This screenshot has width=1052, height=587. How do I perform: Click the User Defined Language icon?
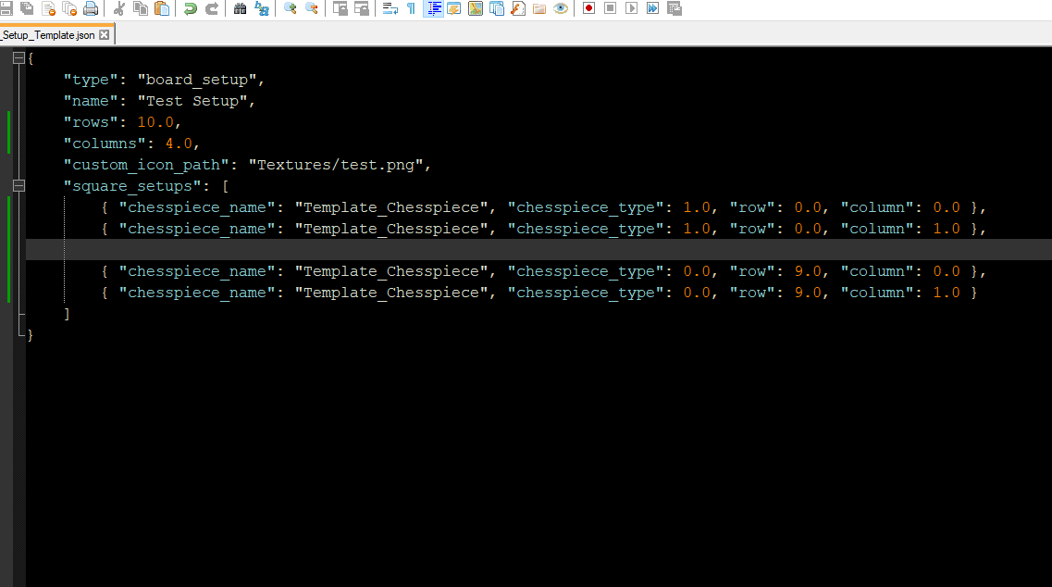pos(454,8)
